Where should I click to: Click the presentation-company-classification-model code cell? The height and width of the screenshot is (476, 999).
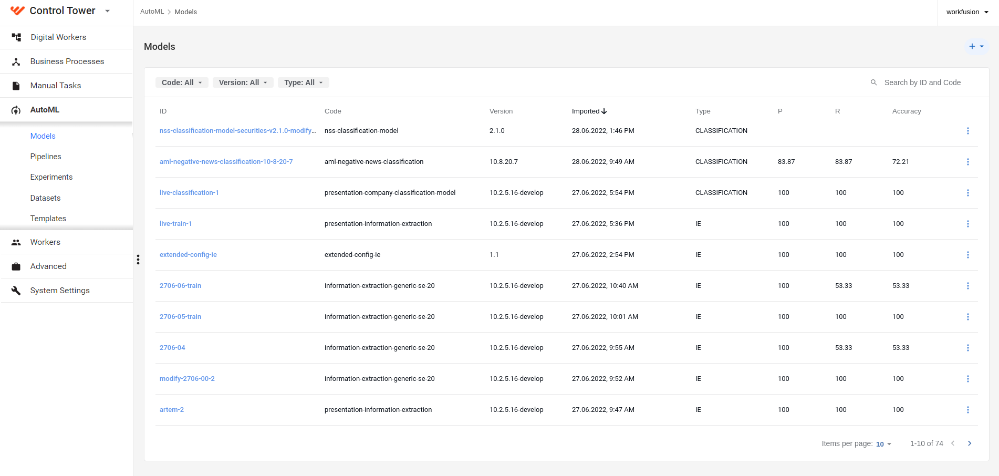point(390,193)
